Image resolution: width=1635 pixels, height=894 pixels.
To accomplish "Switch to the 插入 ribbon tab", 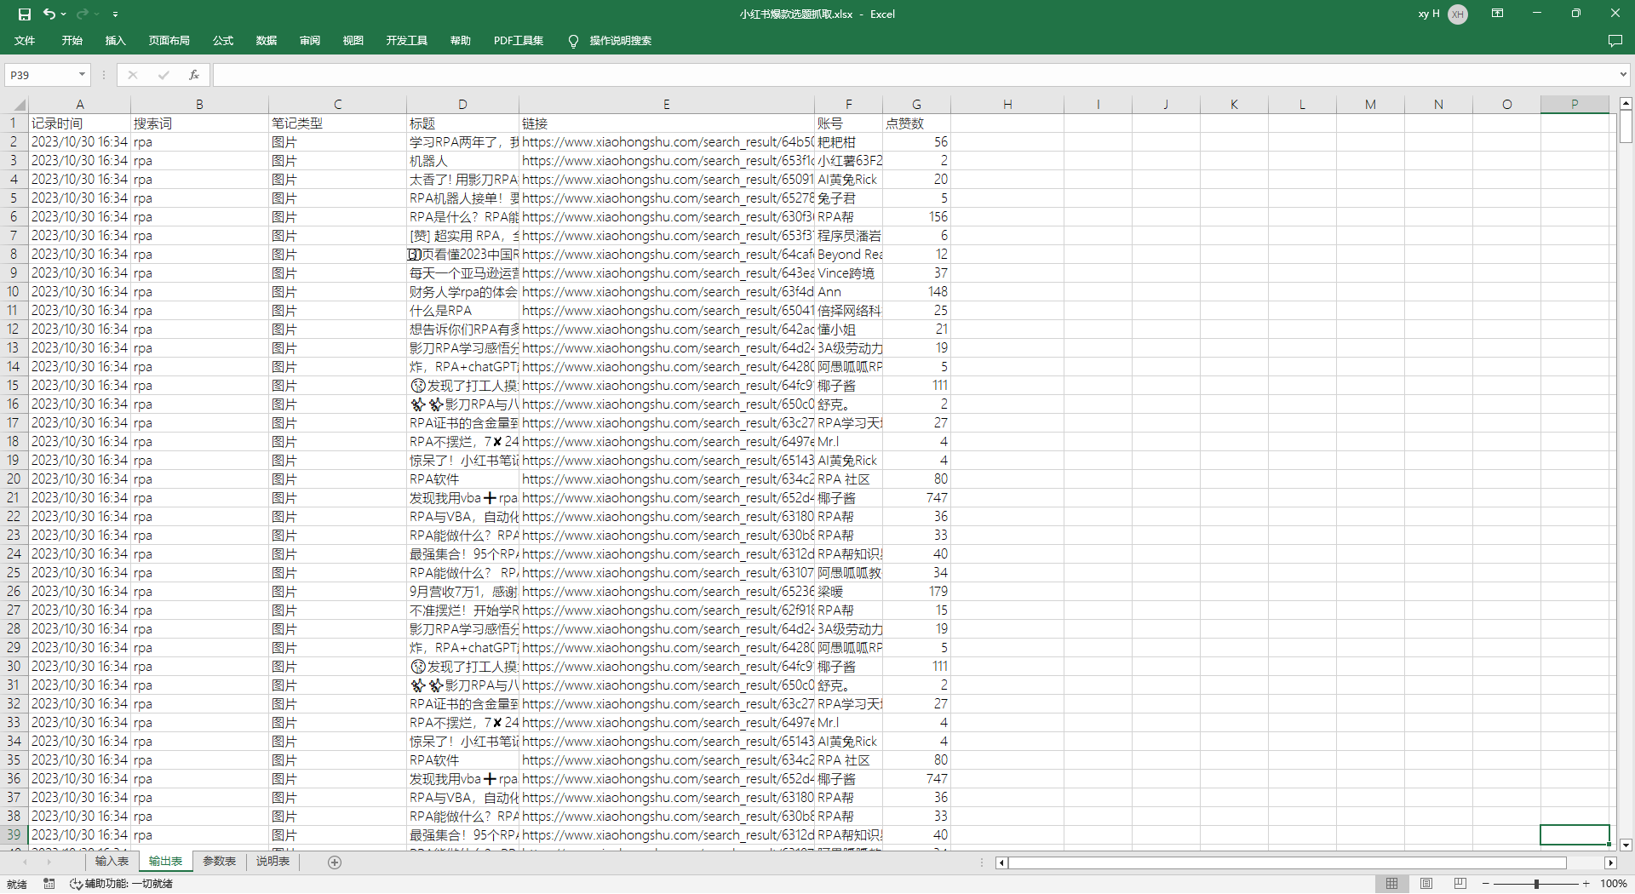I will (x=115, y=41).
